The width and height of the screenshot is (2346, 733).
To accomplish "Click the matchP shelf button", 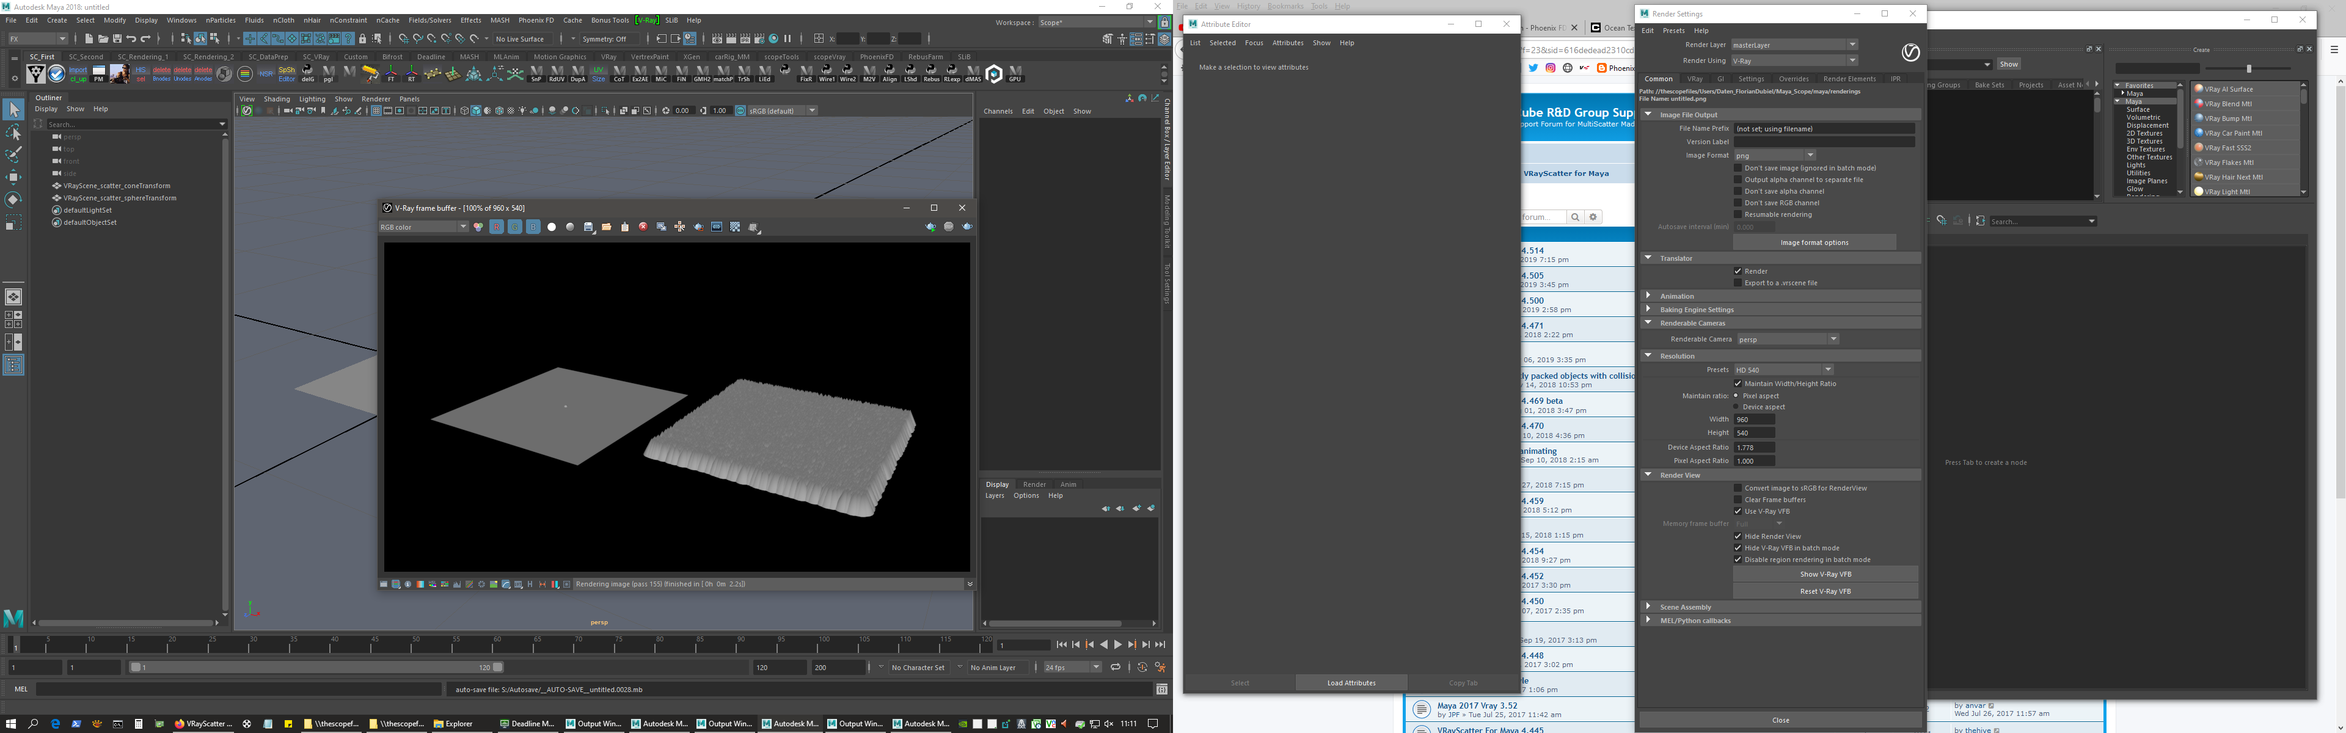I will coord(723,74).
